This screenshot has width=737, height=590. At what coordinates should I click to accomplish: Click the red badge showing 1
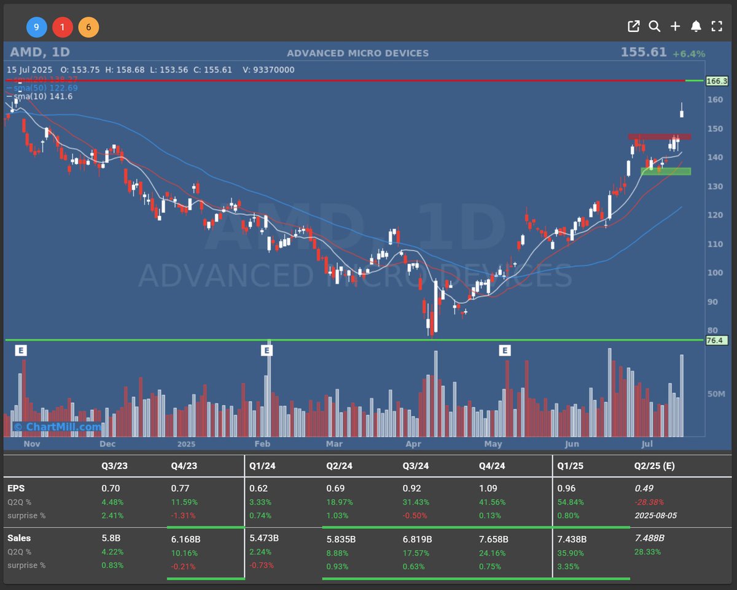(x=63, y=27)
